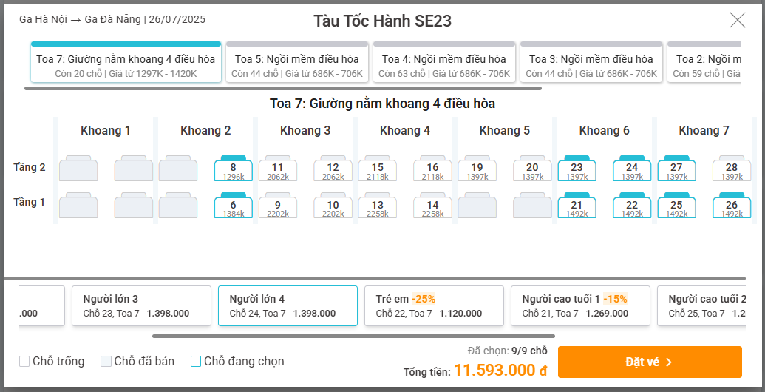Open Toa 5 Ngồi mềm điều hòa tab
This screenshot has width=765, height=392.
coord(296,62)
